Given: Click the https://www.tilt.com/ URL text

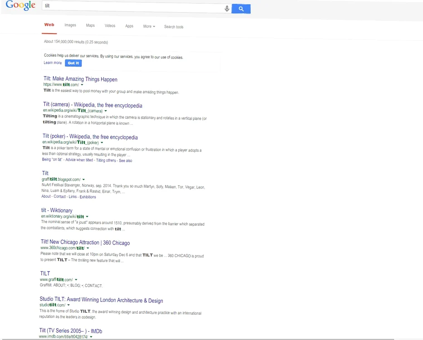Looking at the screenshot, I should 61,84.
